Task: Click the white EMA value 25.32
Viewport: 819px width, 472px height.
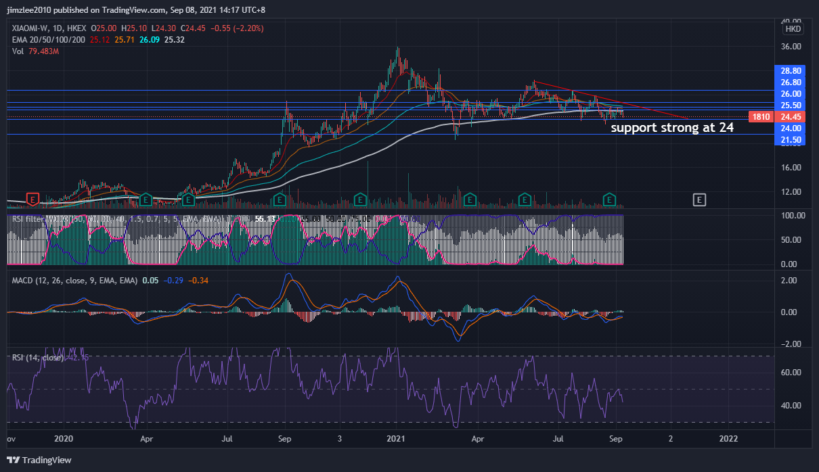Action: [x=174, y=40]
